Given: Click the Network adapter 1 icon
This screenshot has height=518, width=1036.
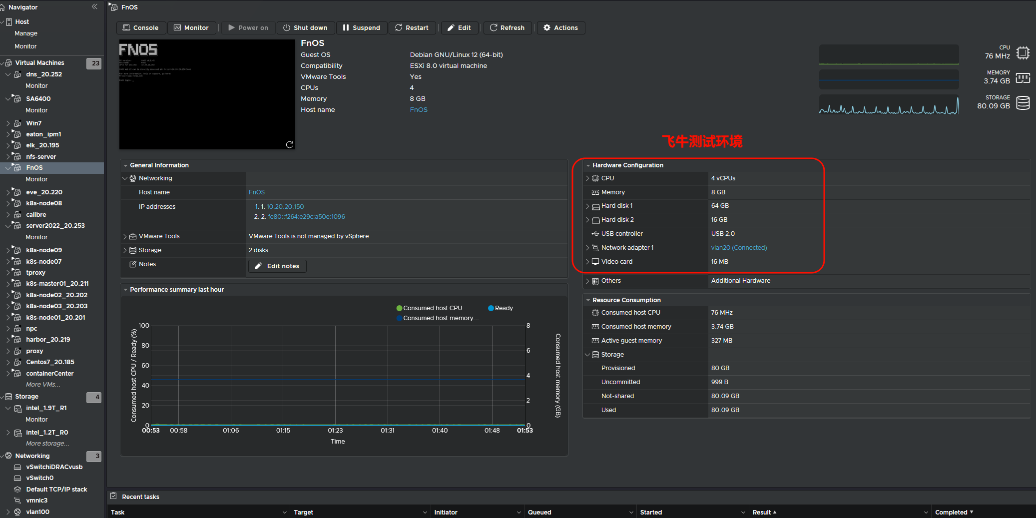Looking at the screenshot, I should (595, 248).
